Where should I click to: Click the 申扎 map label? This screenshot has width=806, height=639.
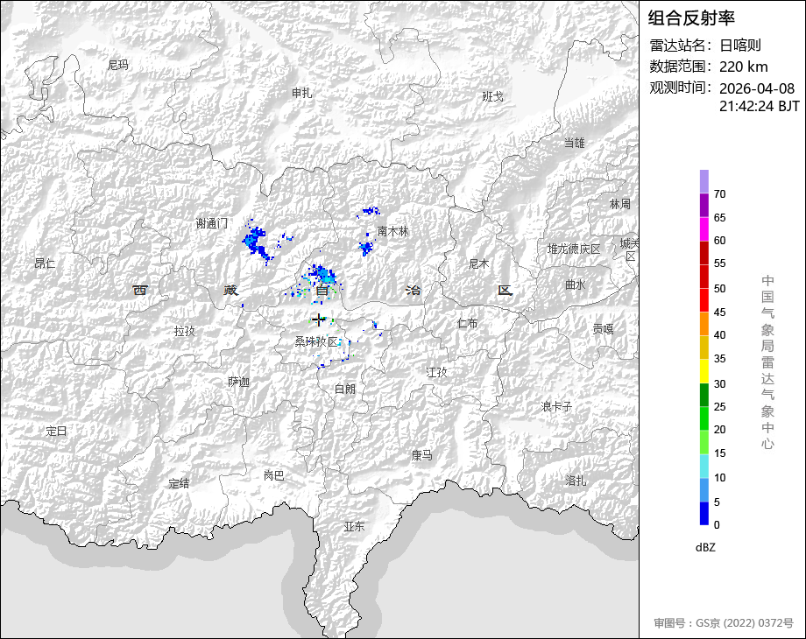301,93
